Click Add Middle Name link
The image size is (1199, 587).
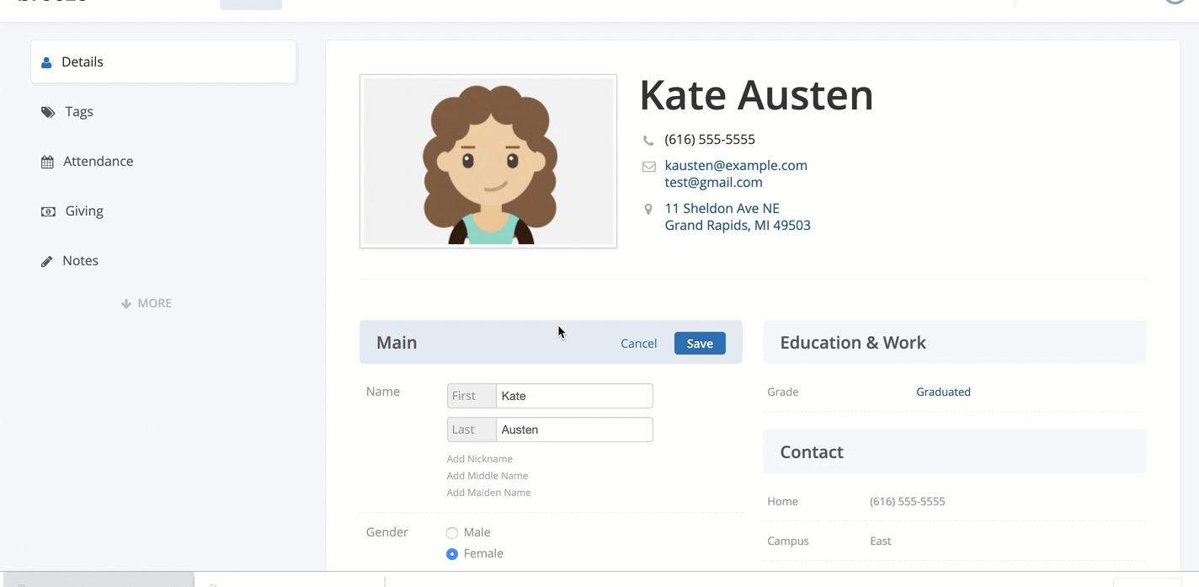[488, 476]
